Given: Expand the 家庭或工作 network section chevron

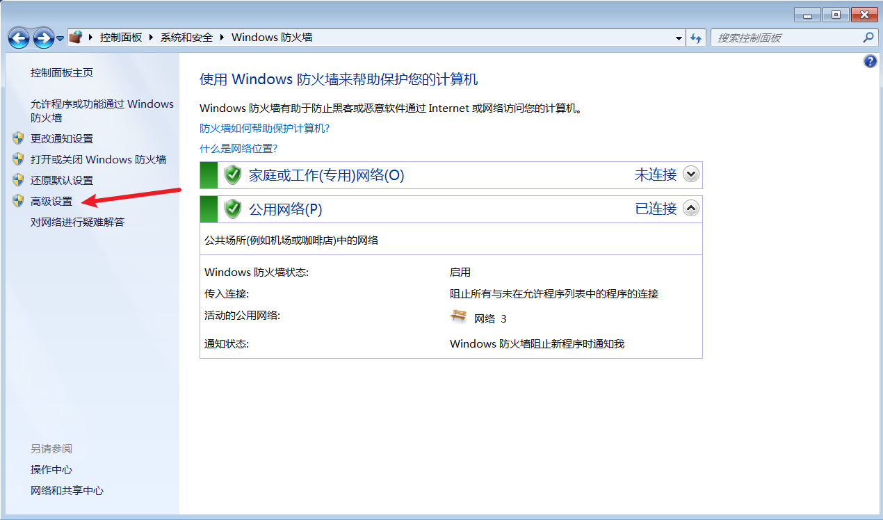Looking at the screenshot, I should coord(690,174).
